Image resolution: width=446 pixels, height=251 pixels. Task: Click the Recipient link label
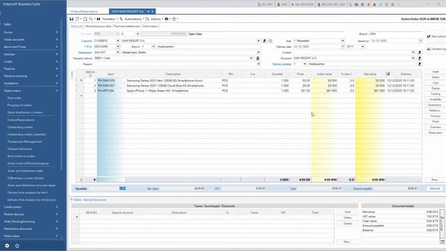point(286,59)
